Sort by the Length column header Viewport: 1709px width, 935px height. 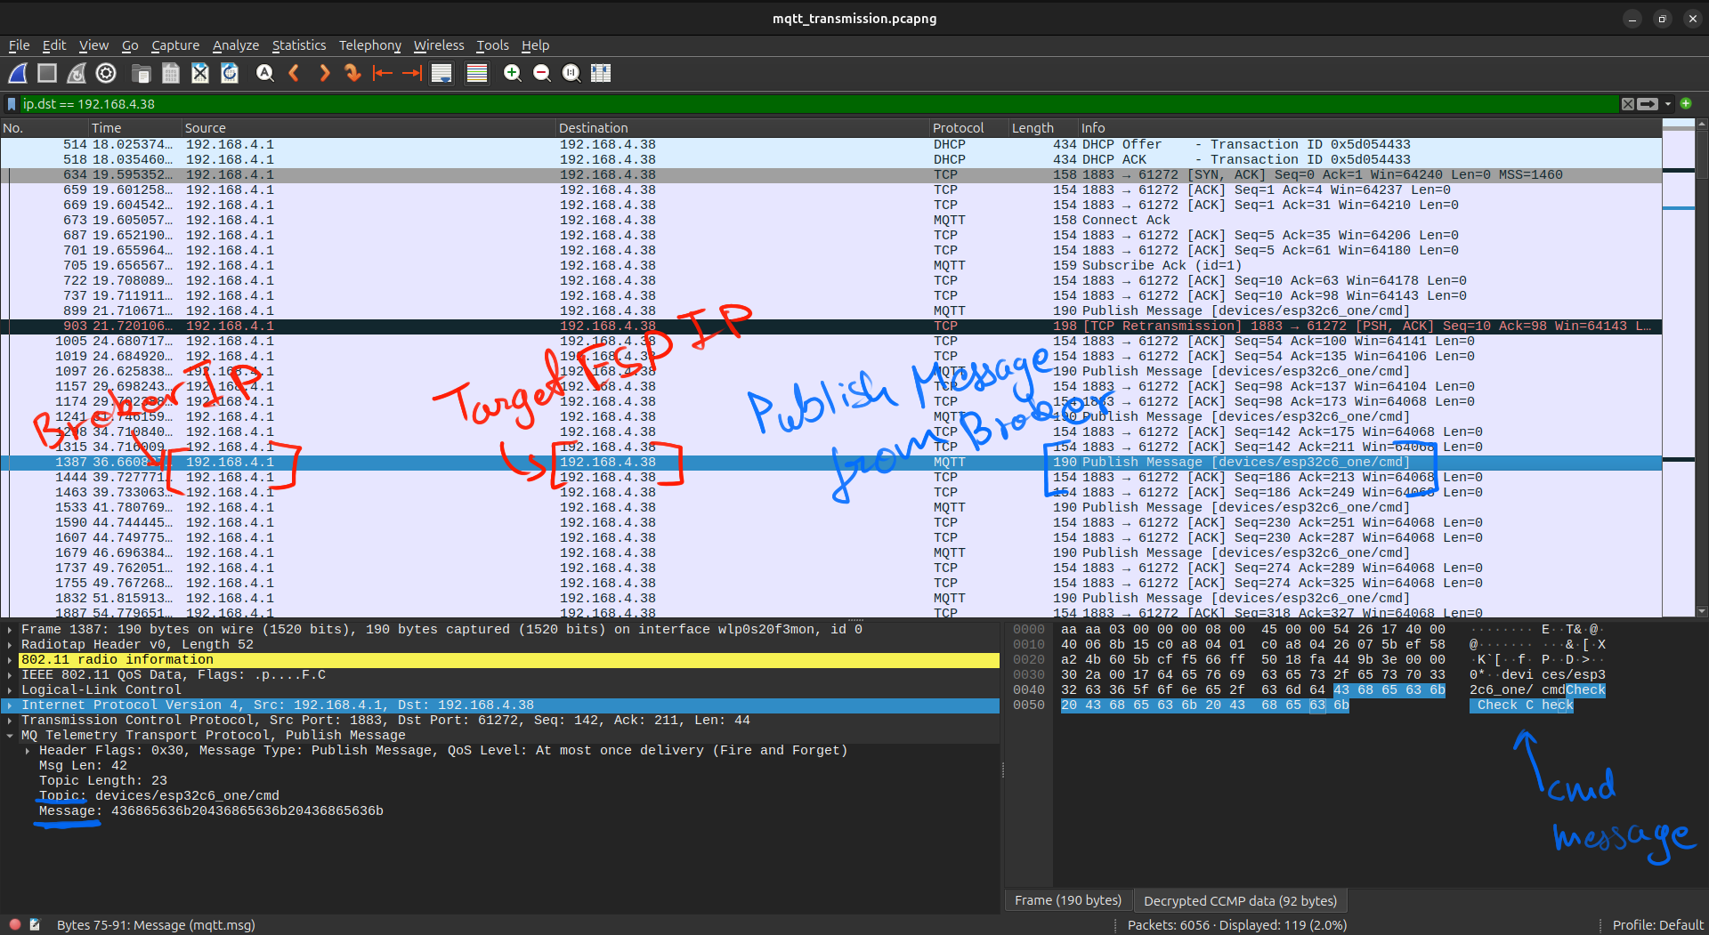[x=1043, y=128]
